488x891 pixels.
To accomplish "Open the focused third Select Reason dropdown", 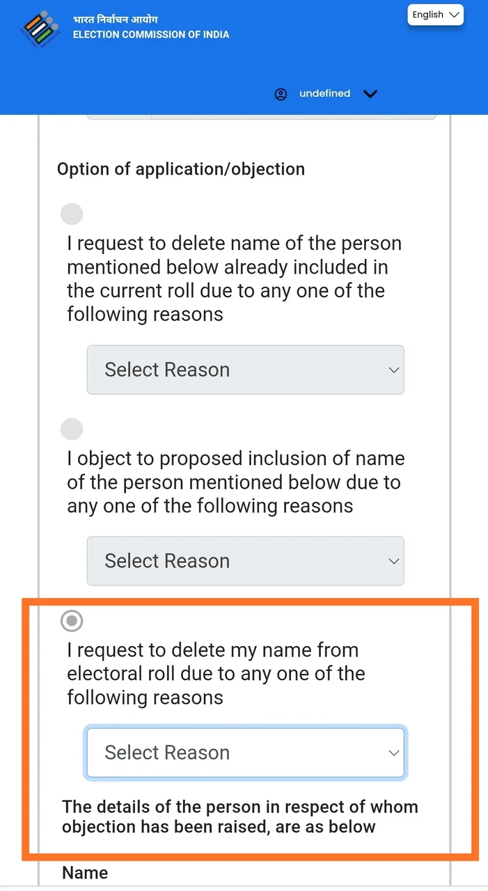I will tap(245, 752).
